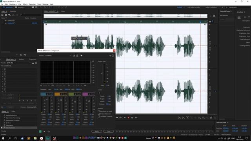Click skip selection icon in transport

point(136,117)
